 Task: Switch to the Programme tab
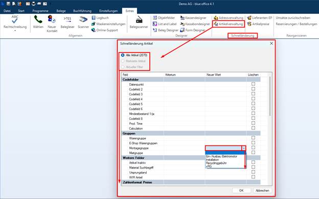click(x=40, y=11)
